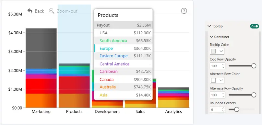
Task: Click South America in the tooltip
Action: (113, 40)
